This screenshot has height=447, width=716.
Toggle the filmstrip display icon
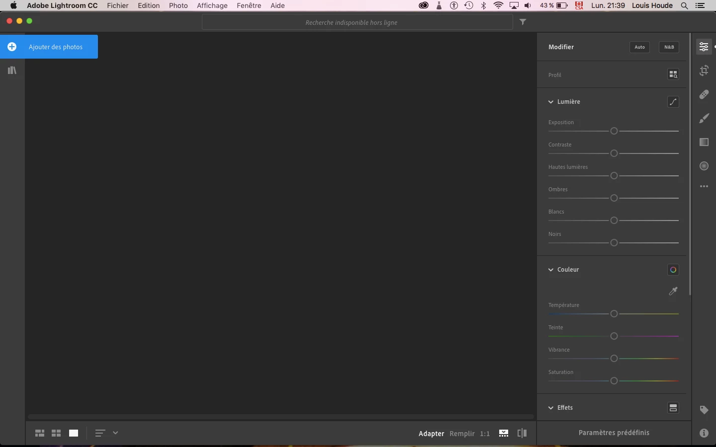tap(504, 433)
